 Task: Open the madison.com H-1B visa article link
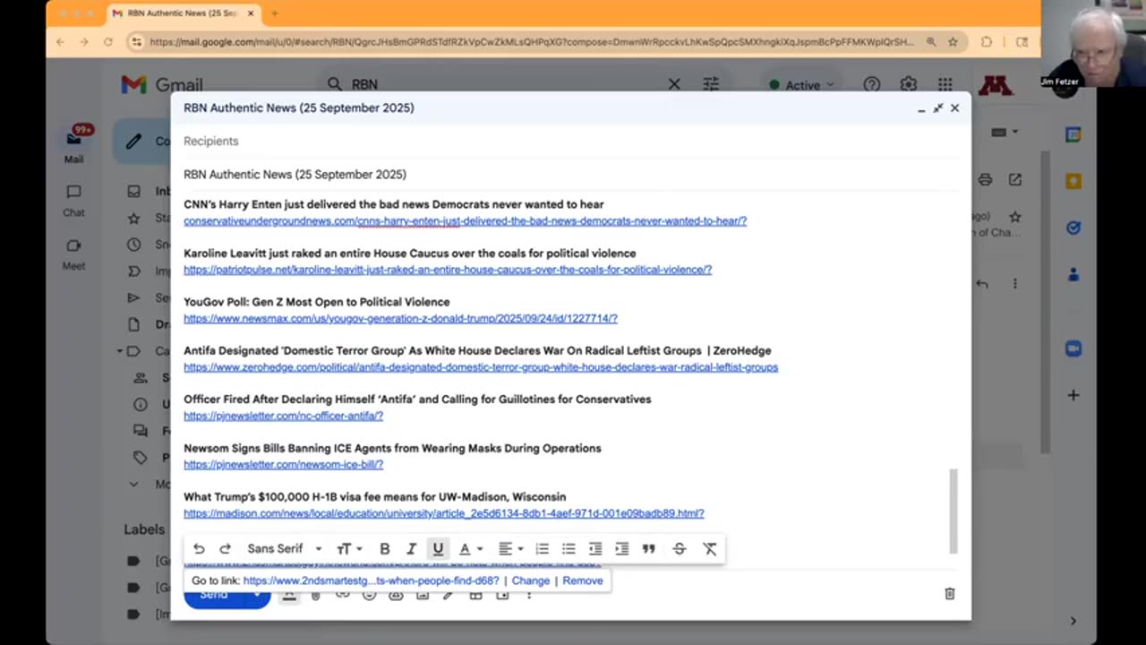tap(444, 513)
